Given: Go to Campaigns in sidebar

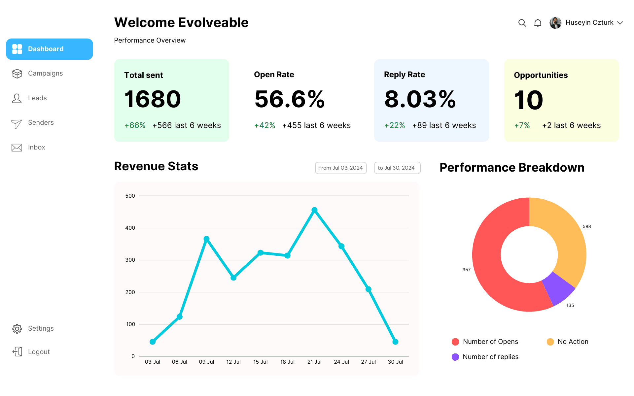Looking at the screenshot, I should (45, 73).
